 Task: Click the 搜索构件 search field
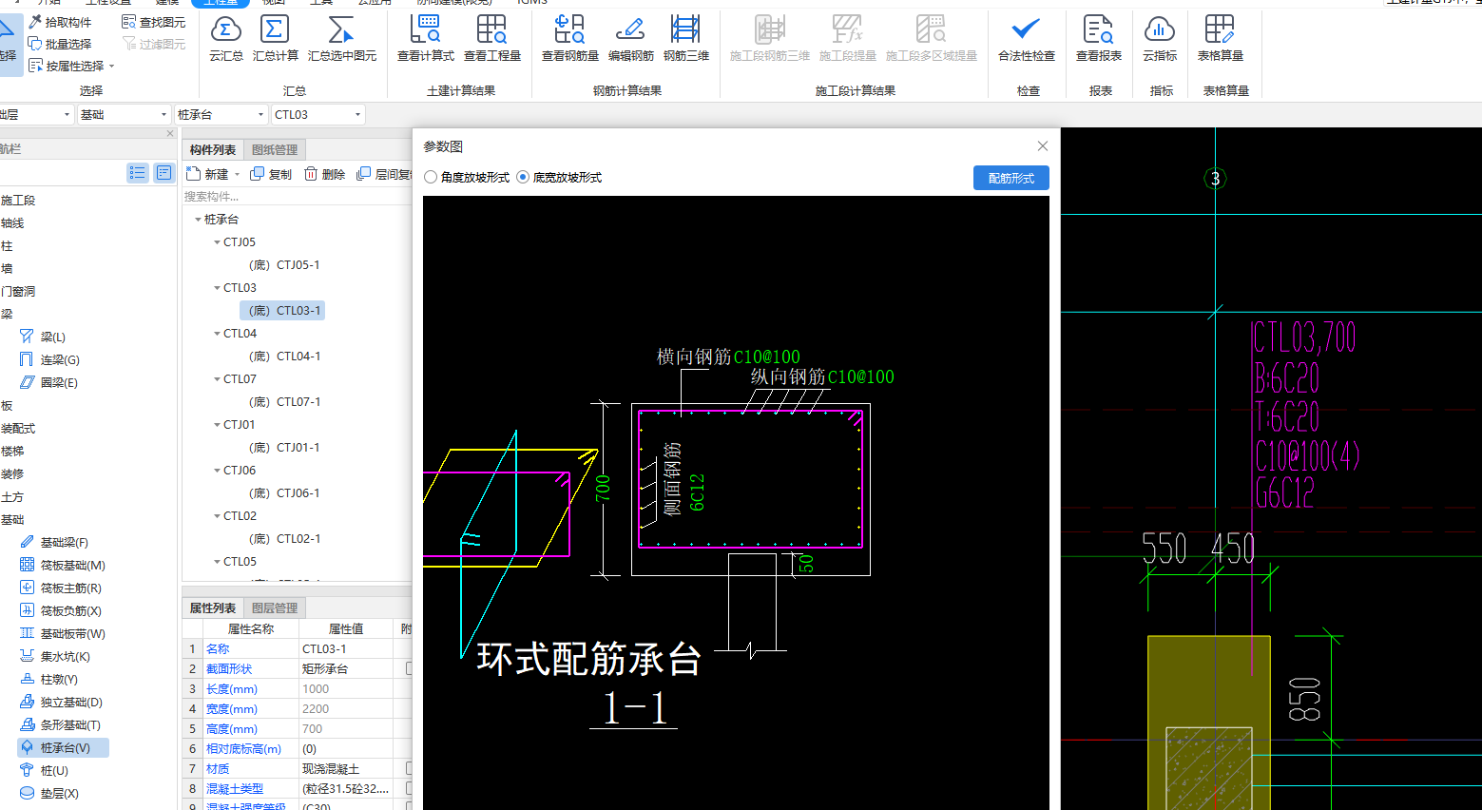(x=297, y=197)
